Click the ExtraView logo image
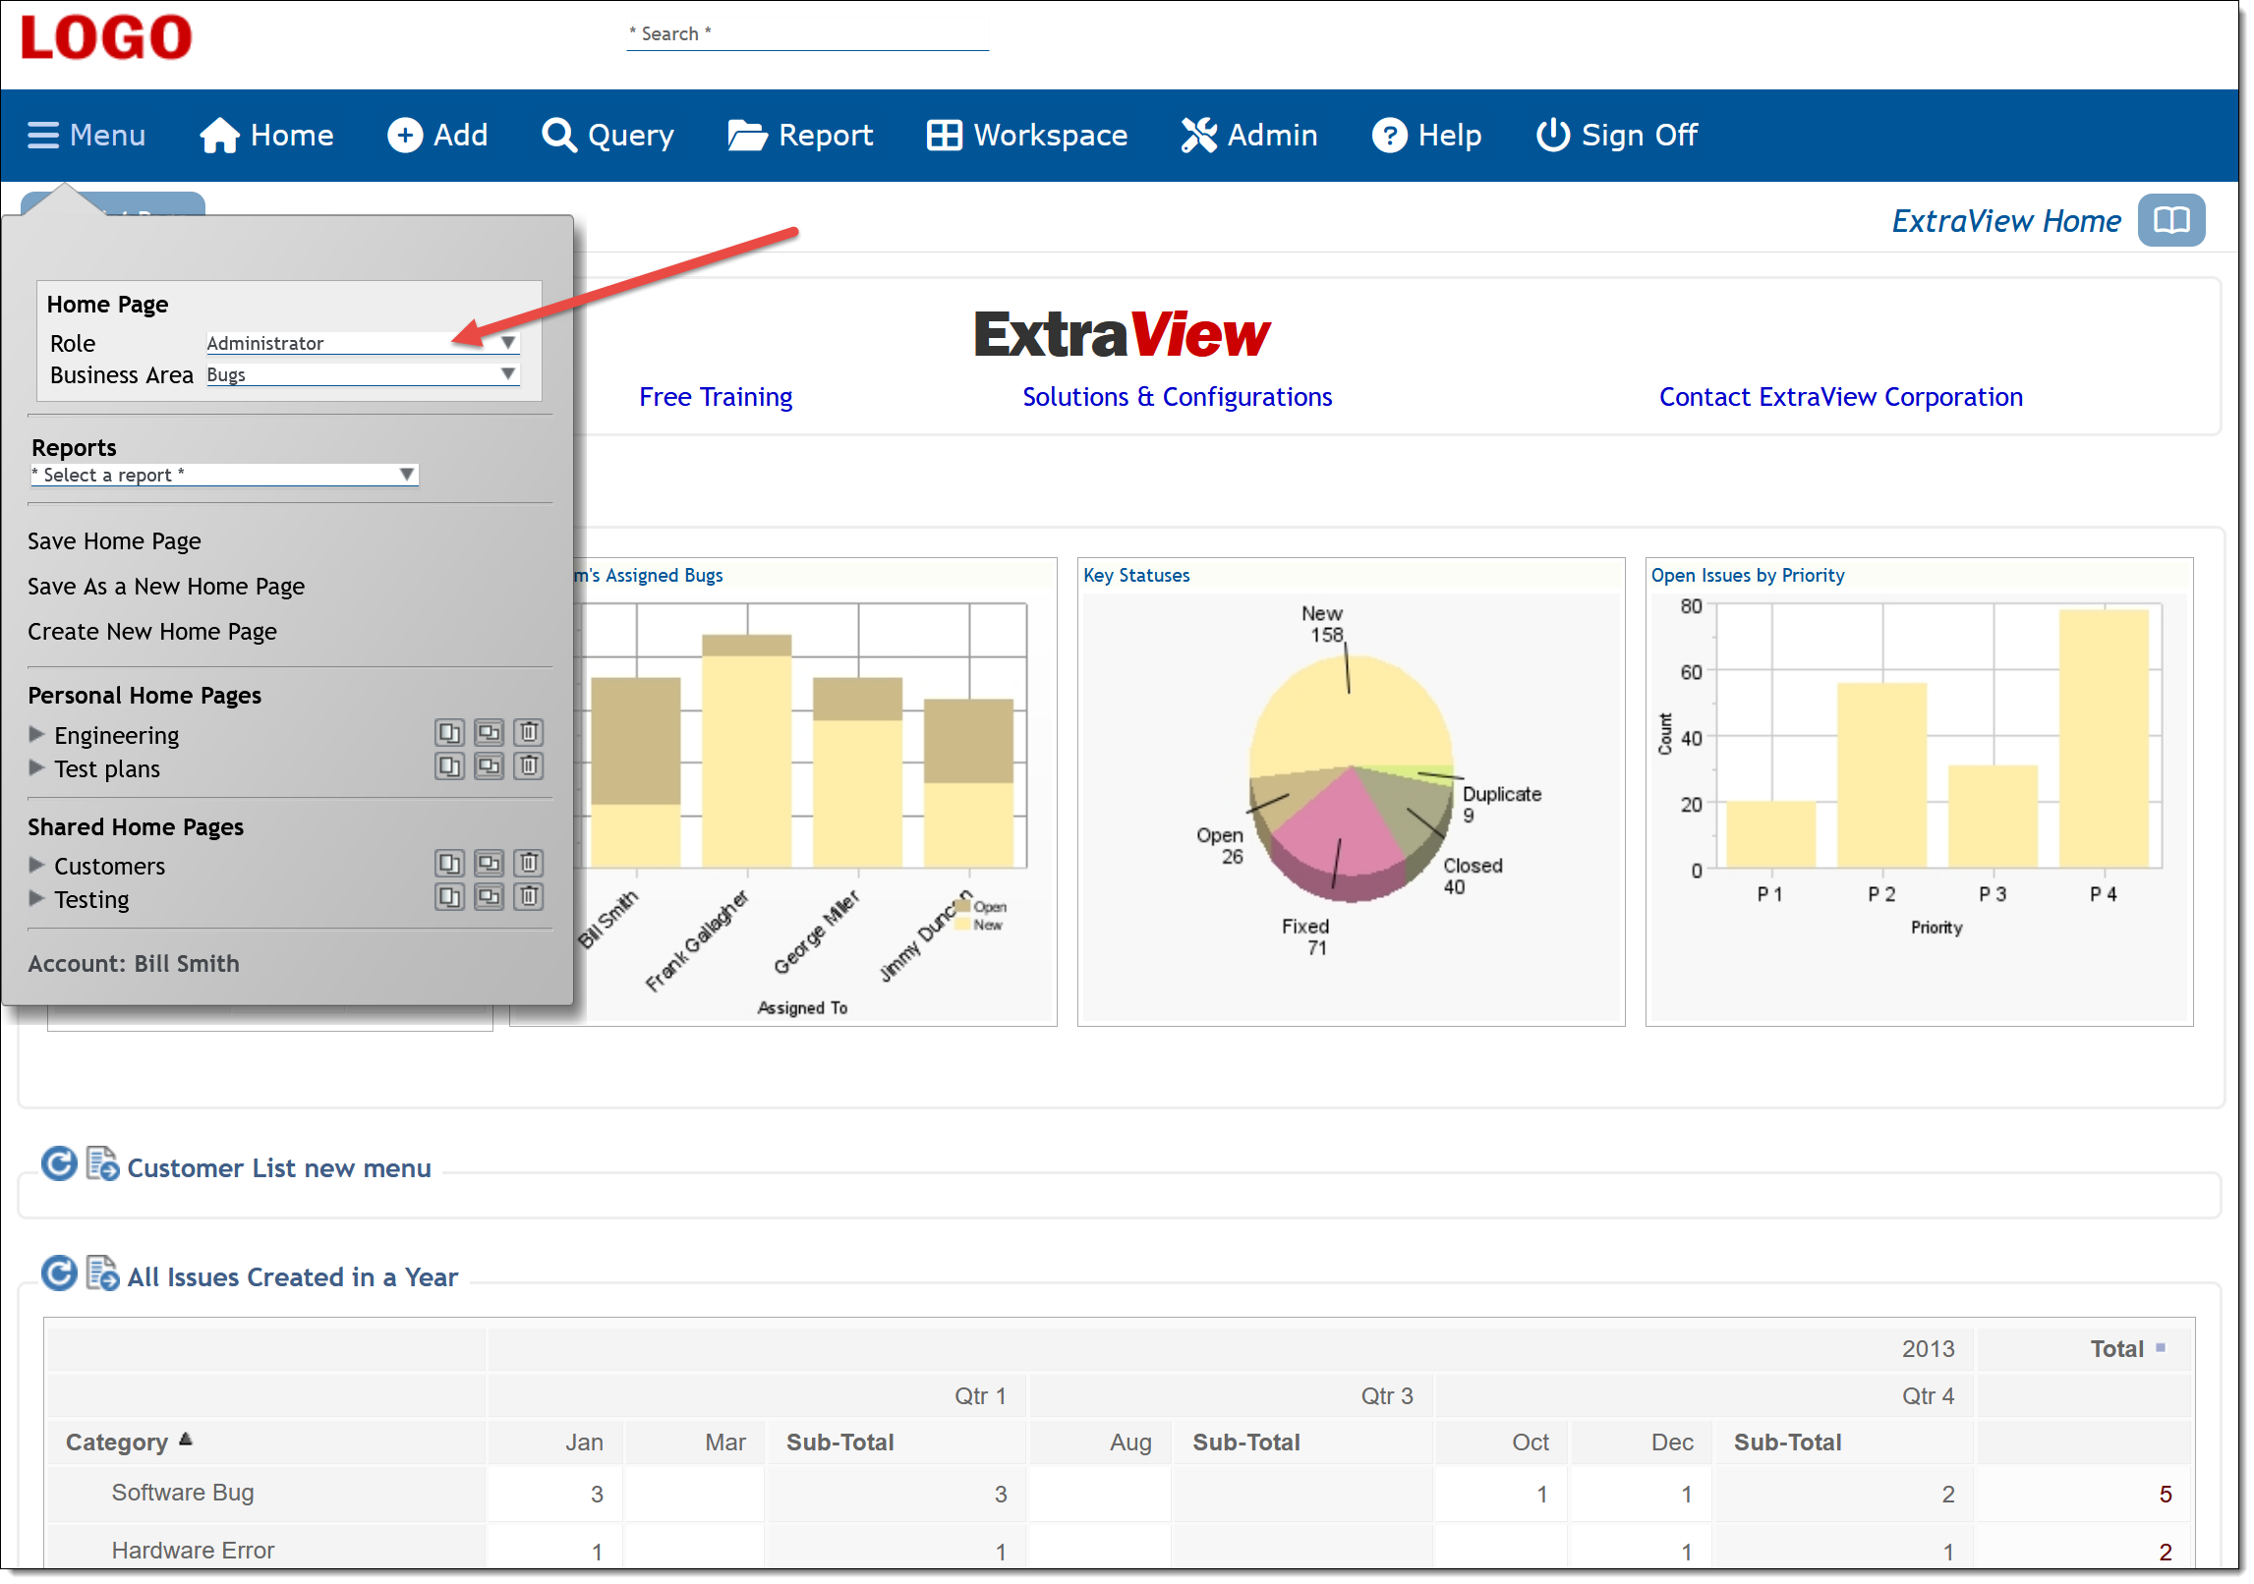Viewport: 2254px width, 1584px height. coord(1122,334)
